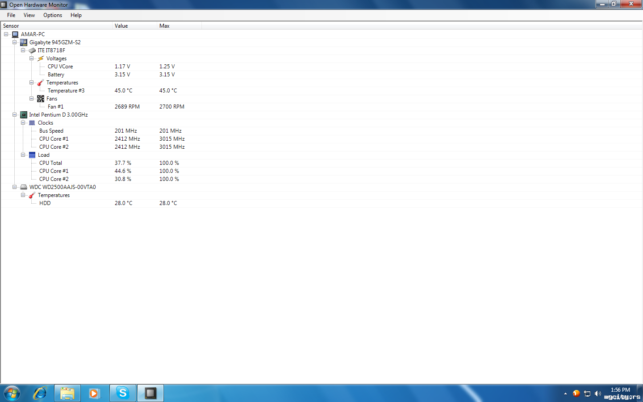Collapse the Fans group
Screen dimensions: 643x402
pos(32,99)
